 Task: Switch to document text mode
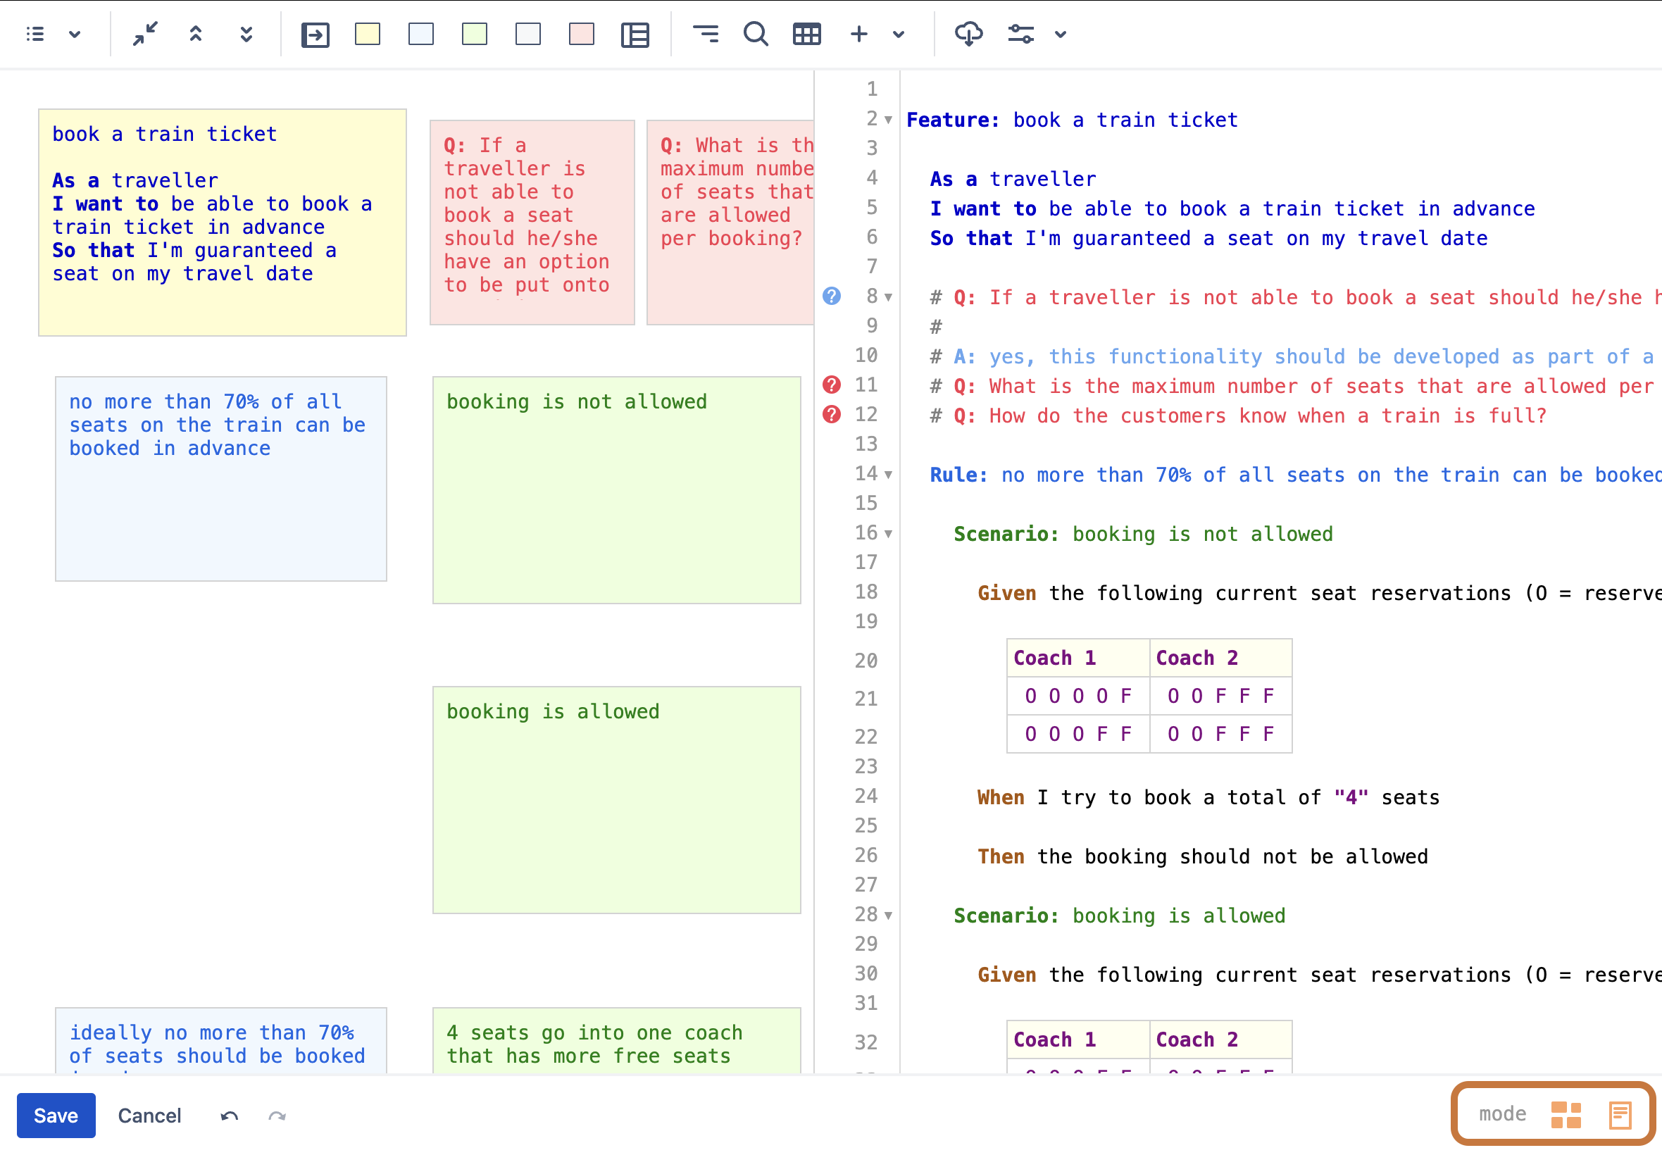1620,1114
